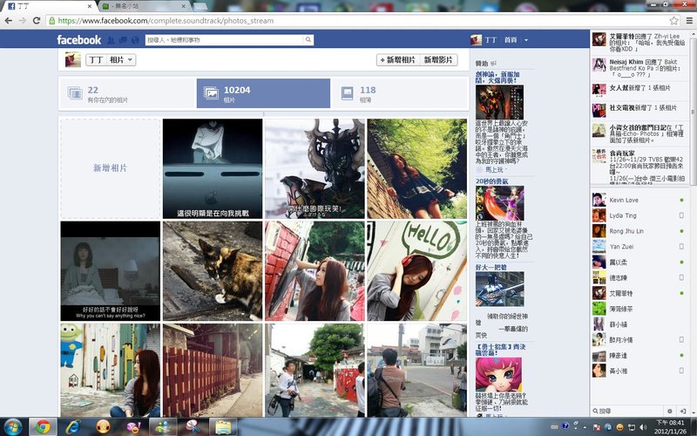
Task: Open the Chrome menu icon
Action: [689, 20]
